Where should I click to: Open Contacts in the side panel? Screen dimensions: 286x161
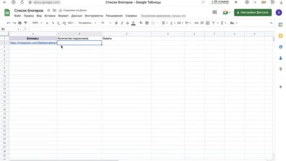[281, 58]
